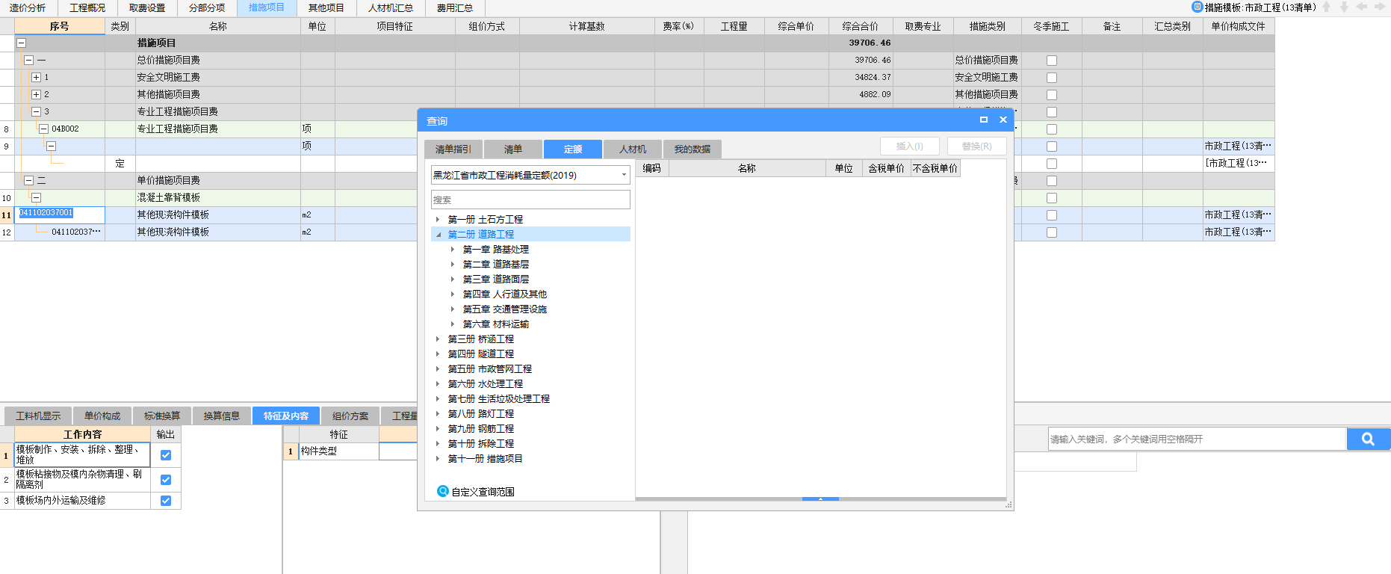Click the 措施模板 blue document icon
Image resolution: width=1391 pixels, height=574 pixels.
click(x=1198, y=7)
